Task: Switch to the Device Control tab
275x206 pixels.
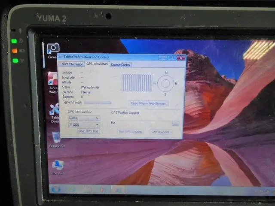Action: (121, 65)
